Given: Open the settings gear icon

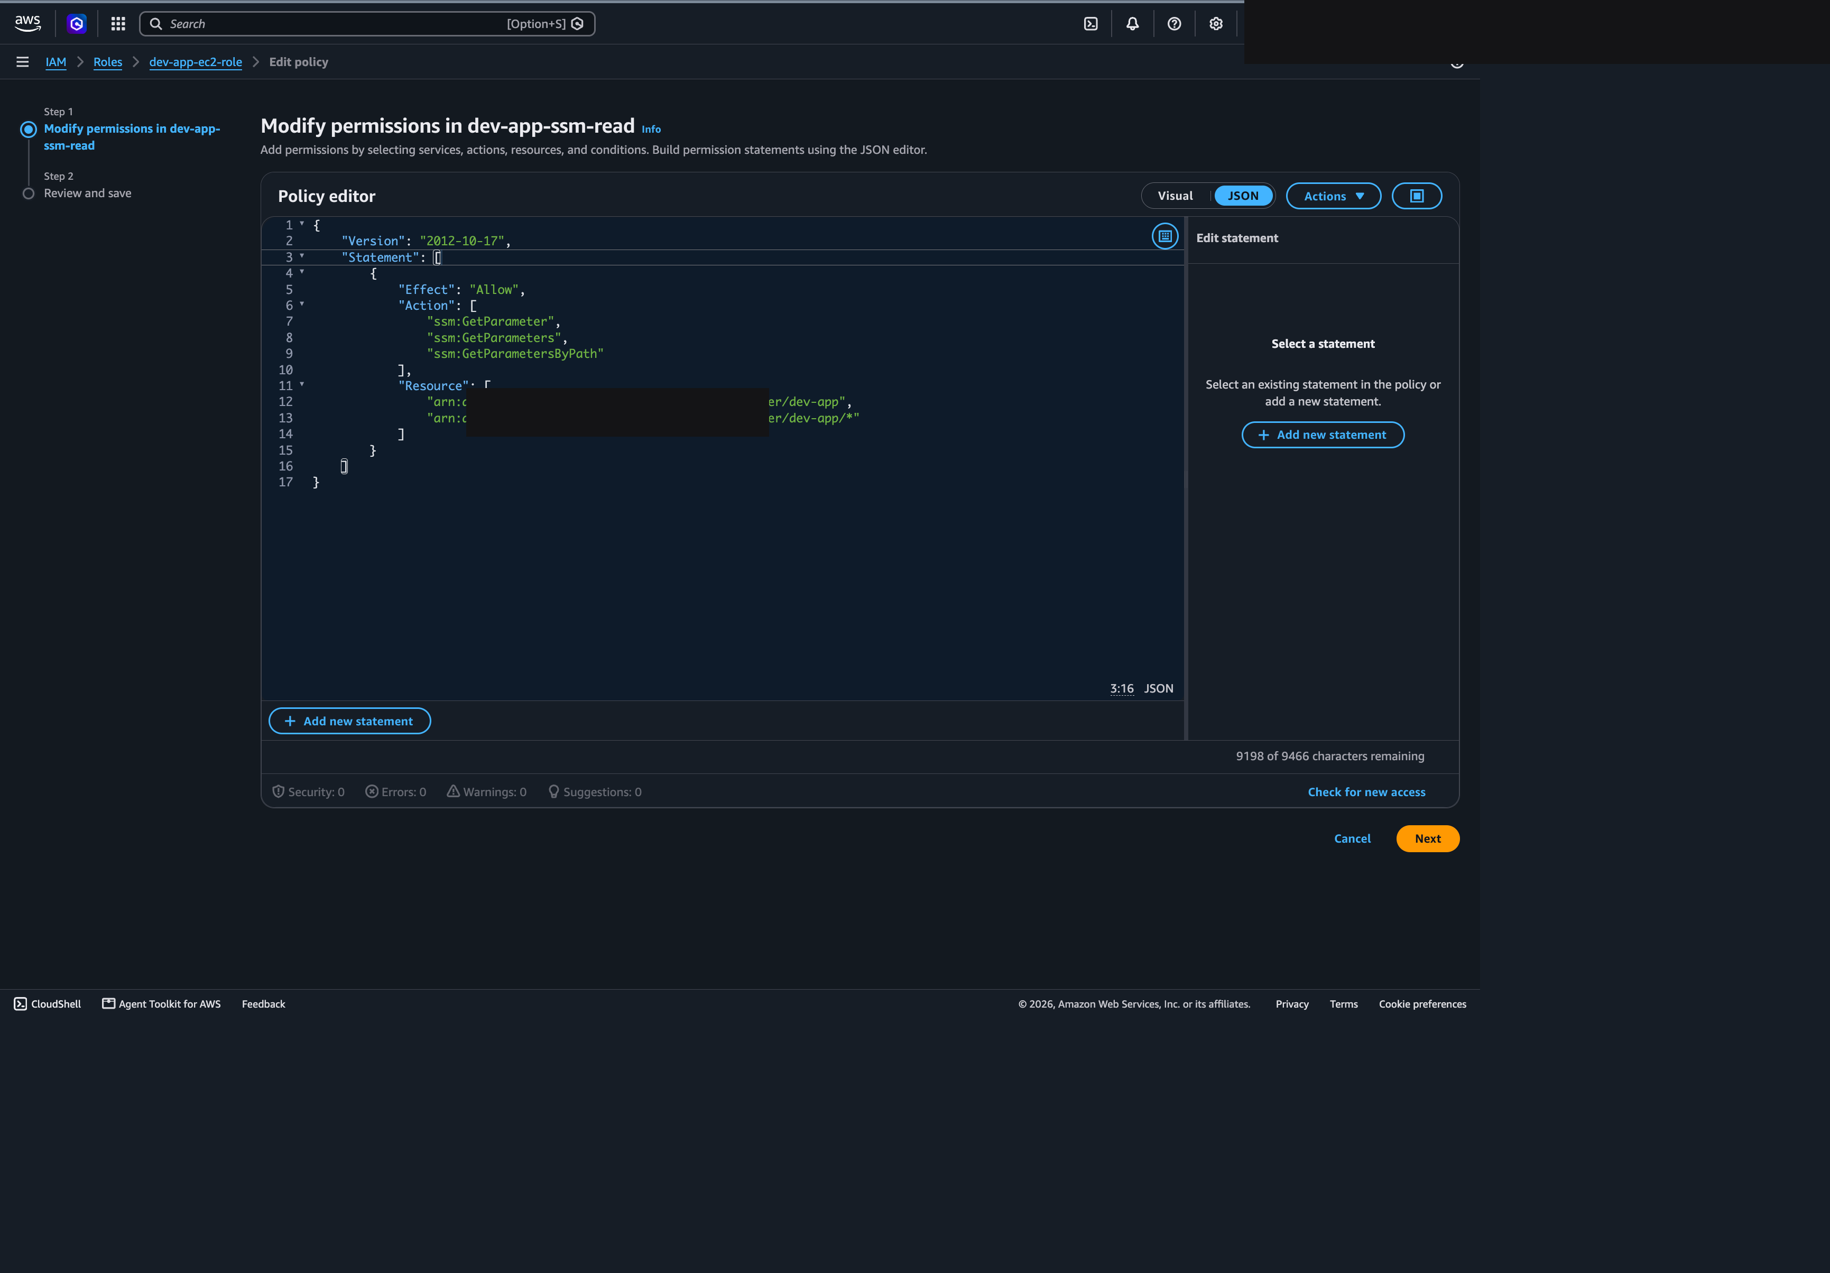Looking at the screenshot, I should pos(1215,24).
